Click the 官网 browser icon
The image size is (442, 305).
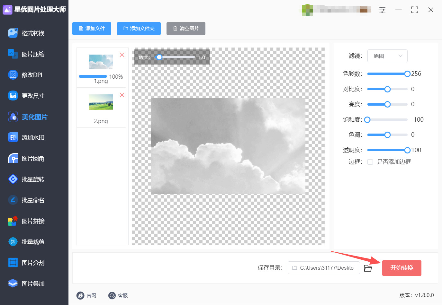pyautogui.click(x=80, y=295)
